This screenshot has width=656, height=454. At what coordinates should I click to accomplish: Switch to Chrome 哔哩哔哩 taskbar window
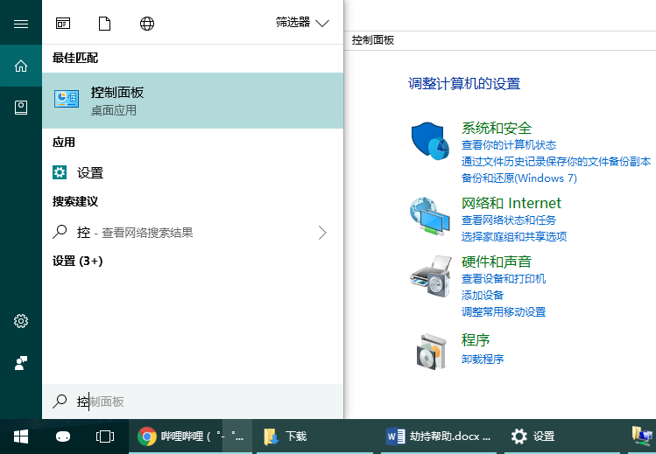(x=190, y=437)
